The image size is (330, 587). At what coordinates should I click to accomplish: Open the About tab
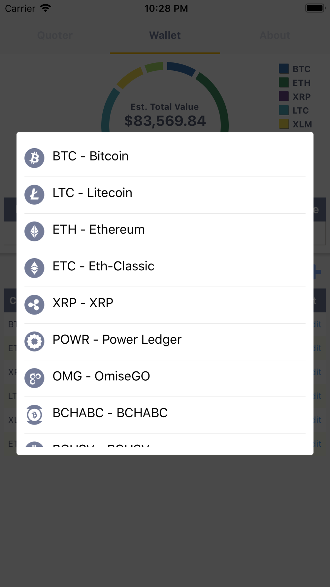pyautogui.click(x=275, y=35)
